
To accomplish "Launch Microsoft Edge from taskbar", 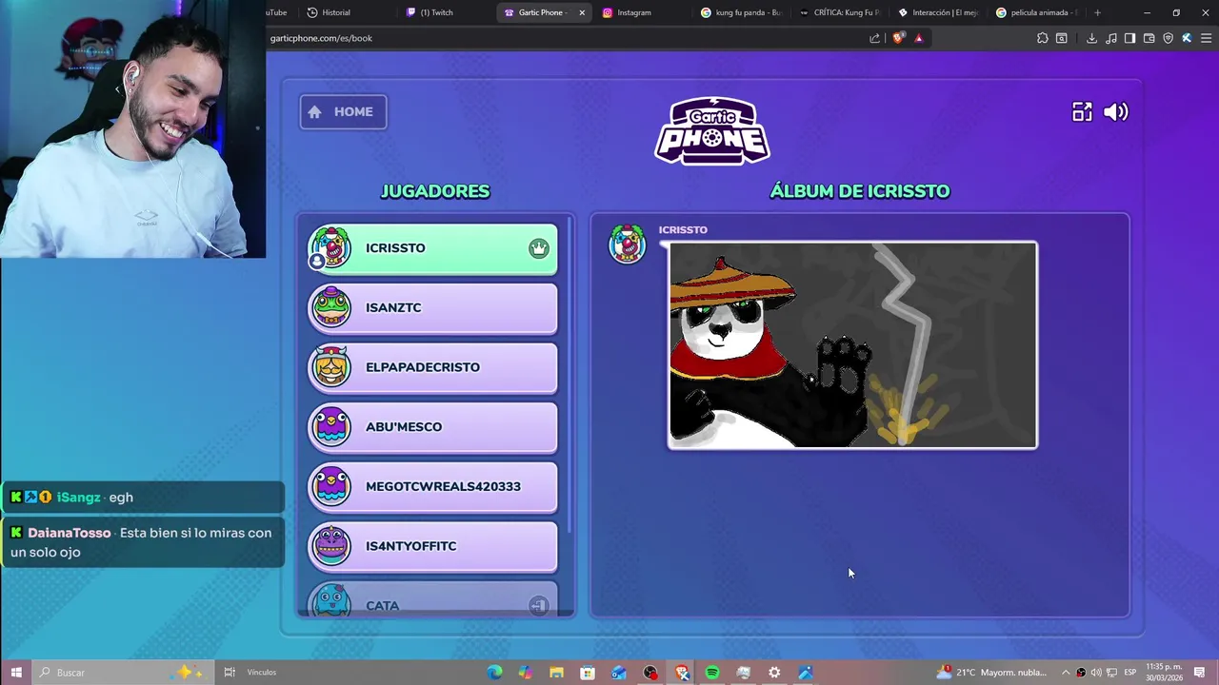I will point(494,673).
